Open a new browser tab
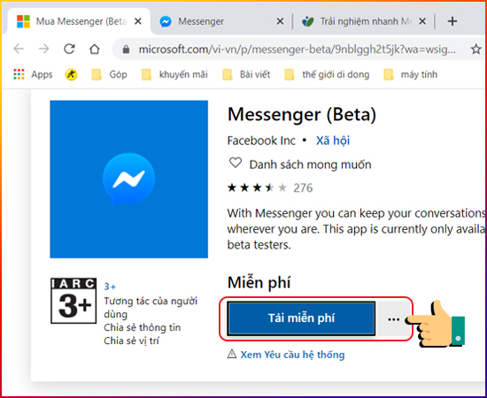This screenshot has height=398, width=487. point(452,21)
